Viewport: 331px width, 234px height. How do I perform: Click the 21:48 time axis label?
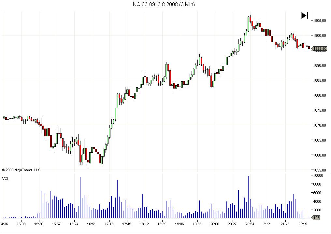click(285, 224)
